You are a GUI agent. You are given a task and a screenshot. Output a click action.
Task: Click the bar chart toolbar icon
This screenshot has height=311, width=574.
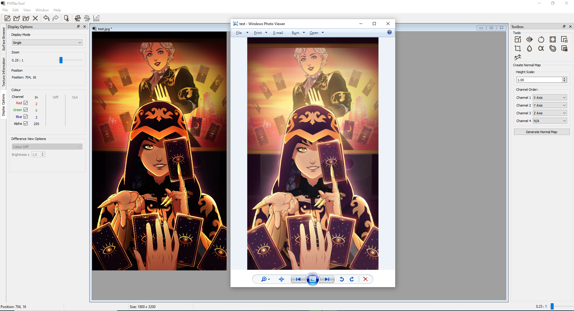click(x=96, y=18)
